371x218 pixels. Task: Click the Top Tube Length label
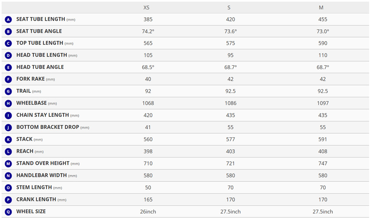[40, 43]
